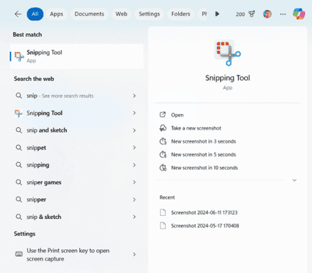Viewport: 312px width, 273px height.
Task: Expand the 'snipper' suggestion arrow
Action: point(134,199)
